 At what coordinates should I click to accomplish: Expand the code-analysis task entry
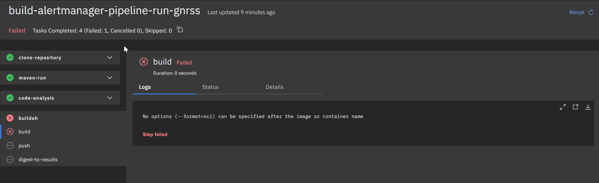coord(110,98)
